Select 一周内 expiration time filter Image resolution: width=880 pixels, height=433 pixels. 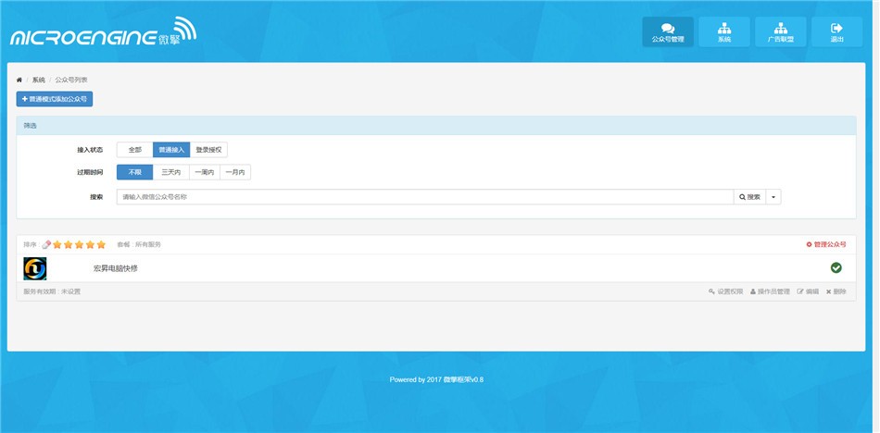(x=205, y=172)
